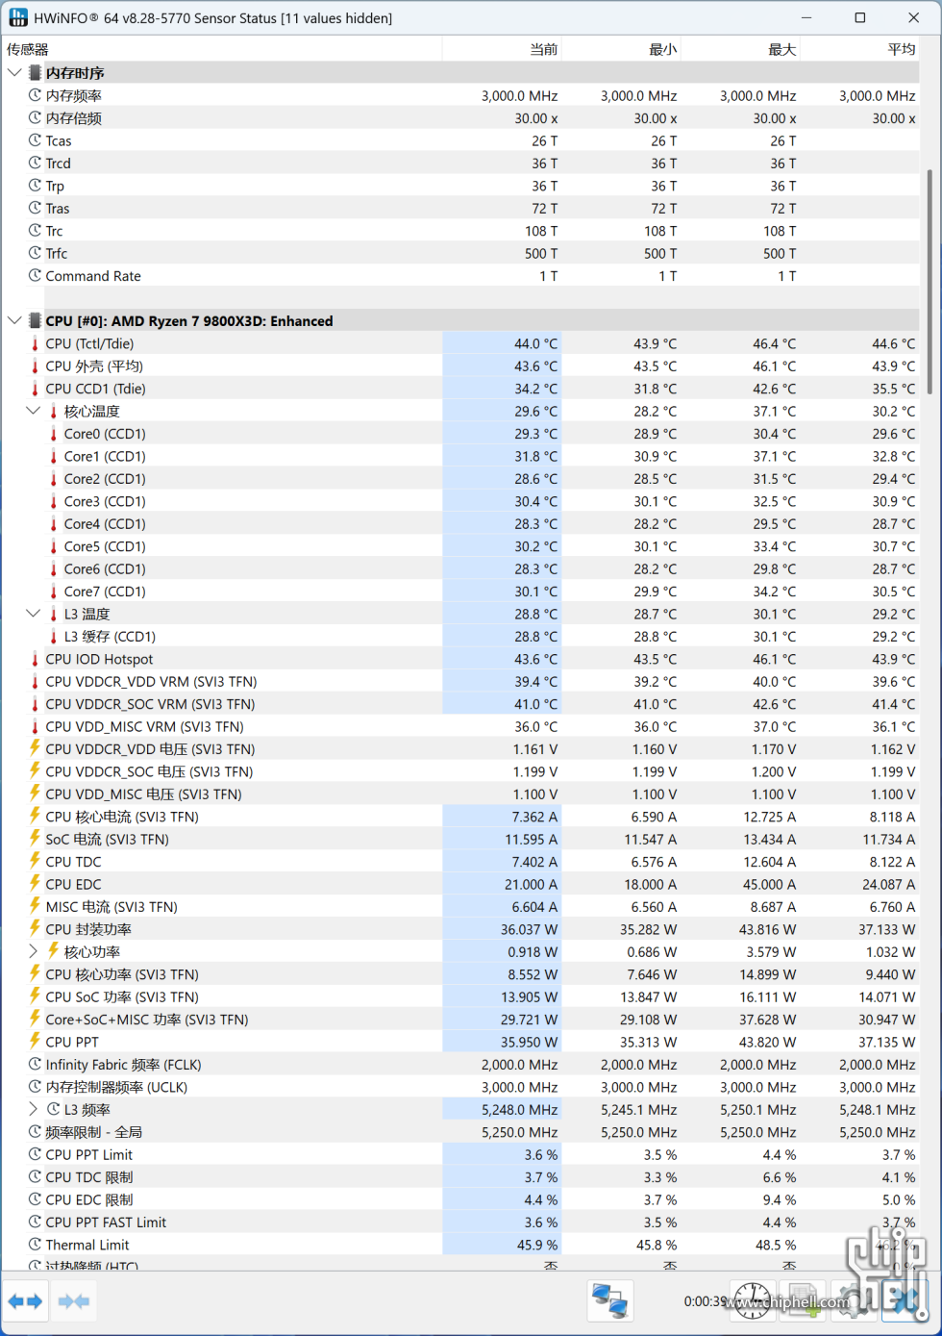Image resolution: width=942 pixels, height=1336 pixels.
Task: Click the lightning icon of CPU 封装功率
Action: click(x=35, y=929)
